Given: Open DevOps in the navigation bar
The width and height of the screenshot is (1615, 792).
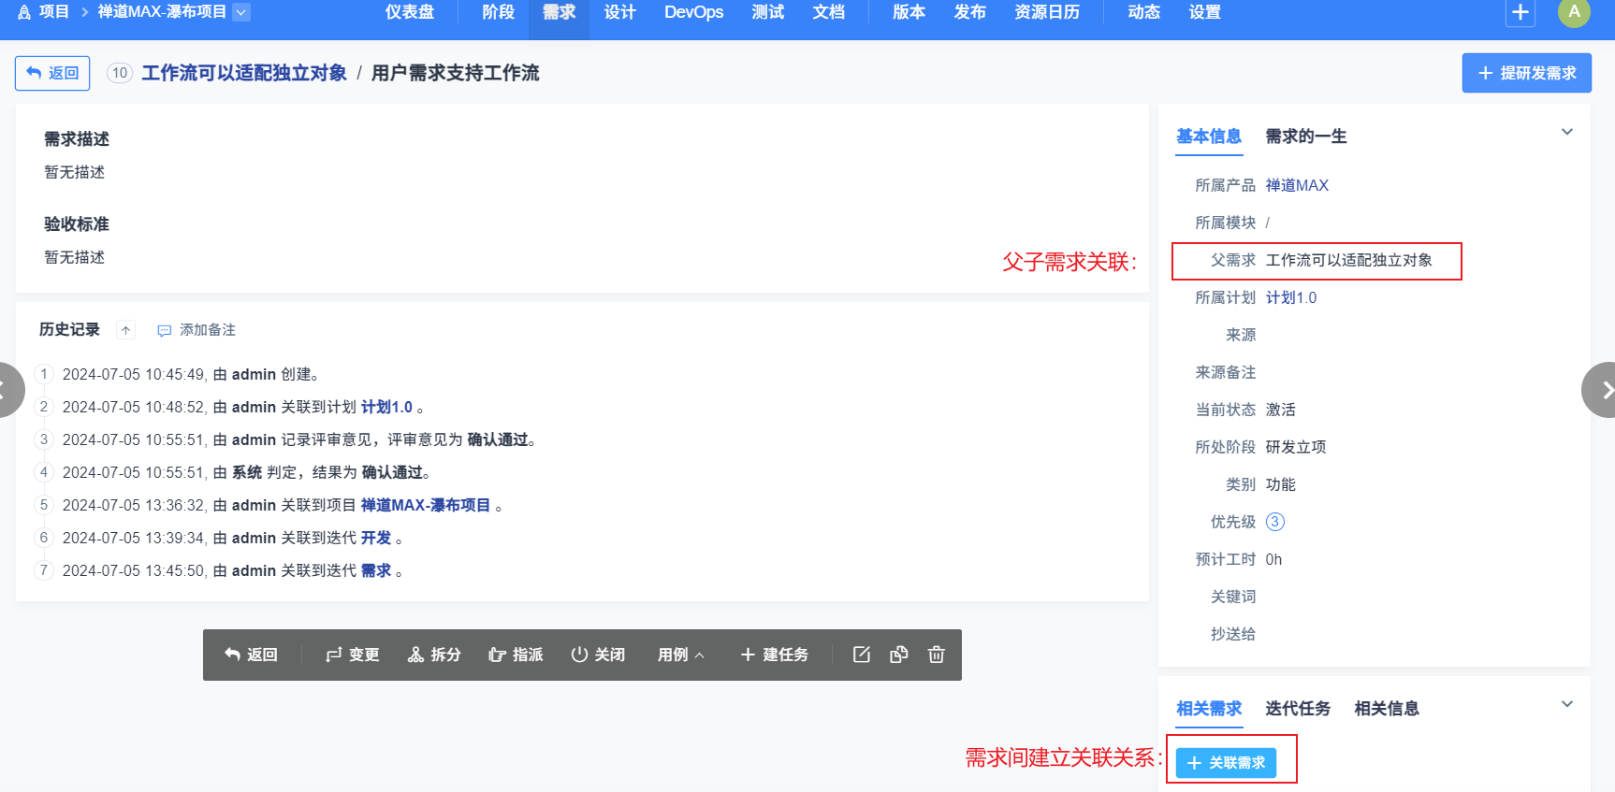Looking at the screenshot, I should click(693, 12).
